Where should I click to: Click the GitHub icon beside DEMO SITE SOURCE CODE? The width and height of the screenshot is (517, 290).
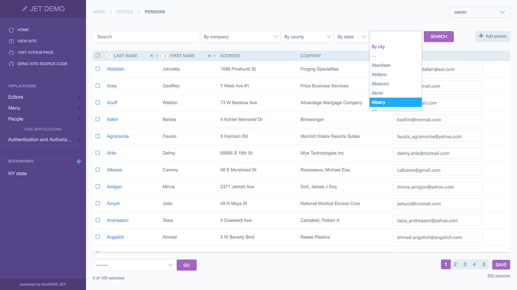11,64
